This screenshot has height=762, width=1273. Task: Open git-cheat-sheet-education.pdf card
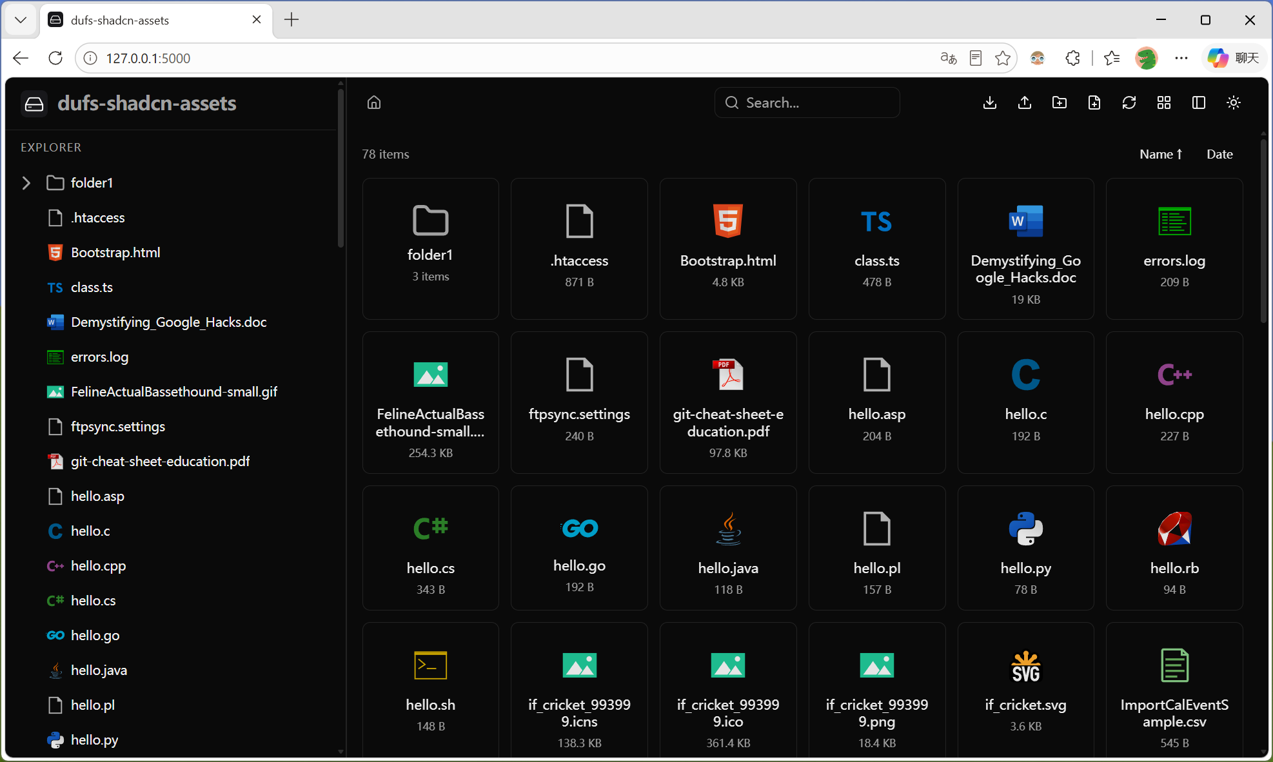point(728,402)
